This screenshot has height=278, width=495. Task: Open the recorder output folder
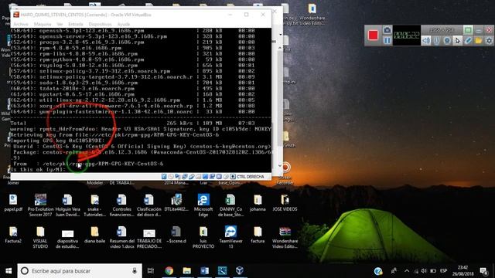tap(478, 40)
